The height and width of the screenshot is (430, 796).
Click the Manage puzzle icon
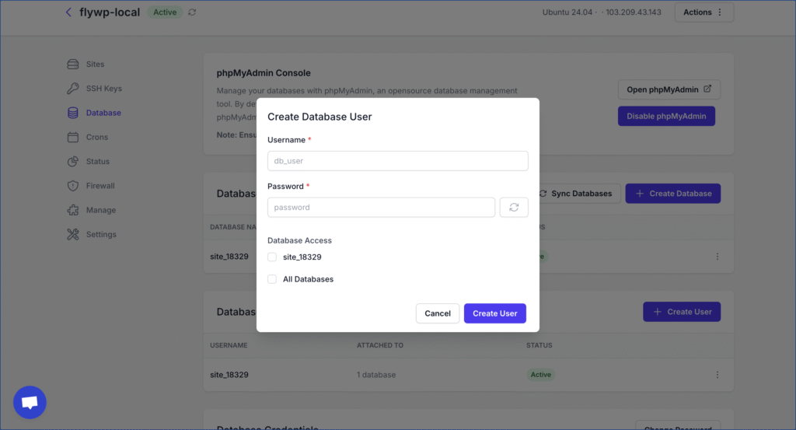point(73,210)
